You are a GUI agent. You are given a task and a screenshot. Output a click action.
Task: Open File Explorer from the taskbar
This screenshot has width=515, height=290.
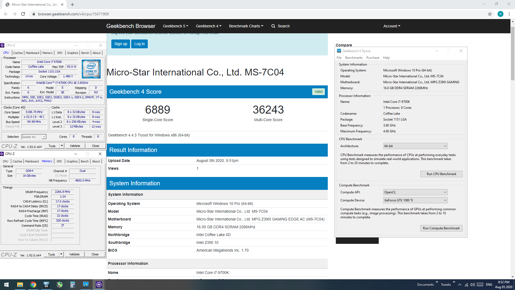20,285
